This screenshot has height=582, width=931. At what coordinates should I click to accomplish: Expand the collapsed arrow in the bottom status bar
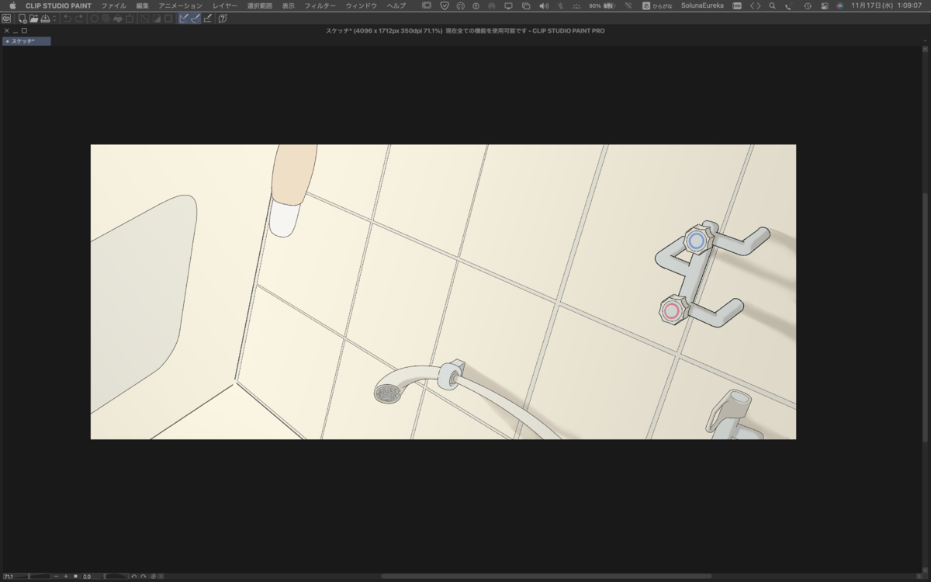pos(161,577)
